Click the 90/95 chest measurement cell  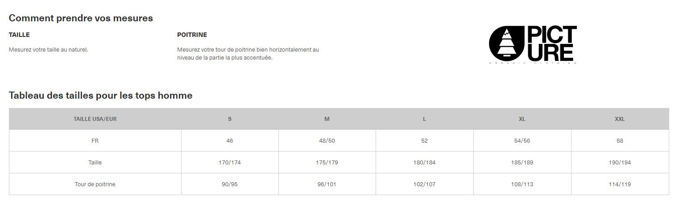(x=230, y=184)
